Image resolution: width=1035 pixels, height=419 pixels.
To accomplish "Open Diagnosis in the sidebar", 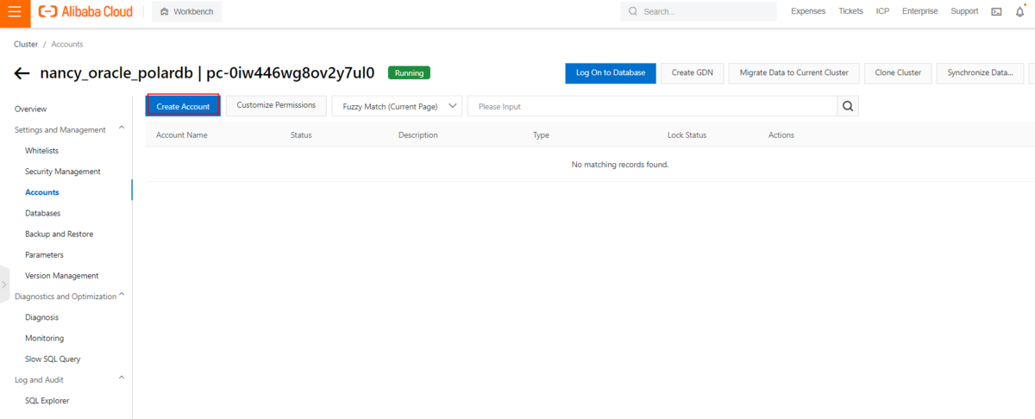I will point(42,317).
